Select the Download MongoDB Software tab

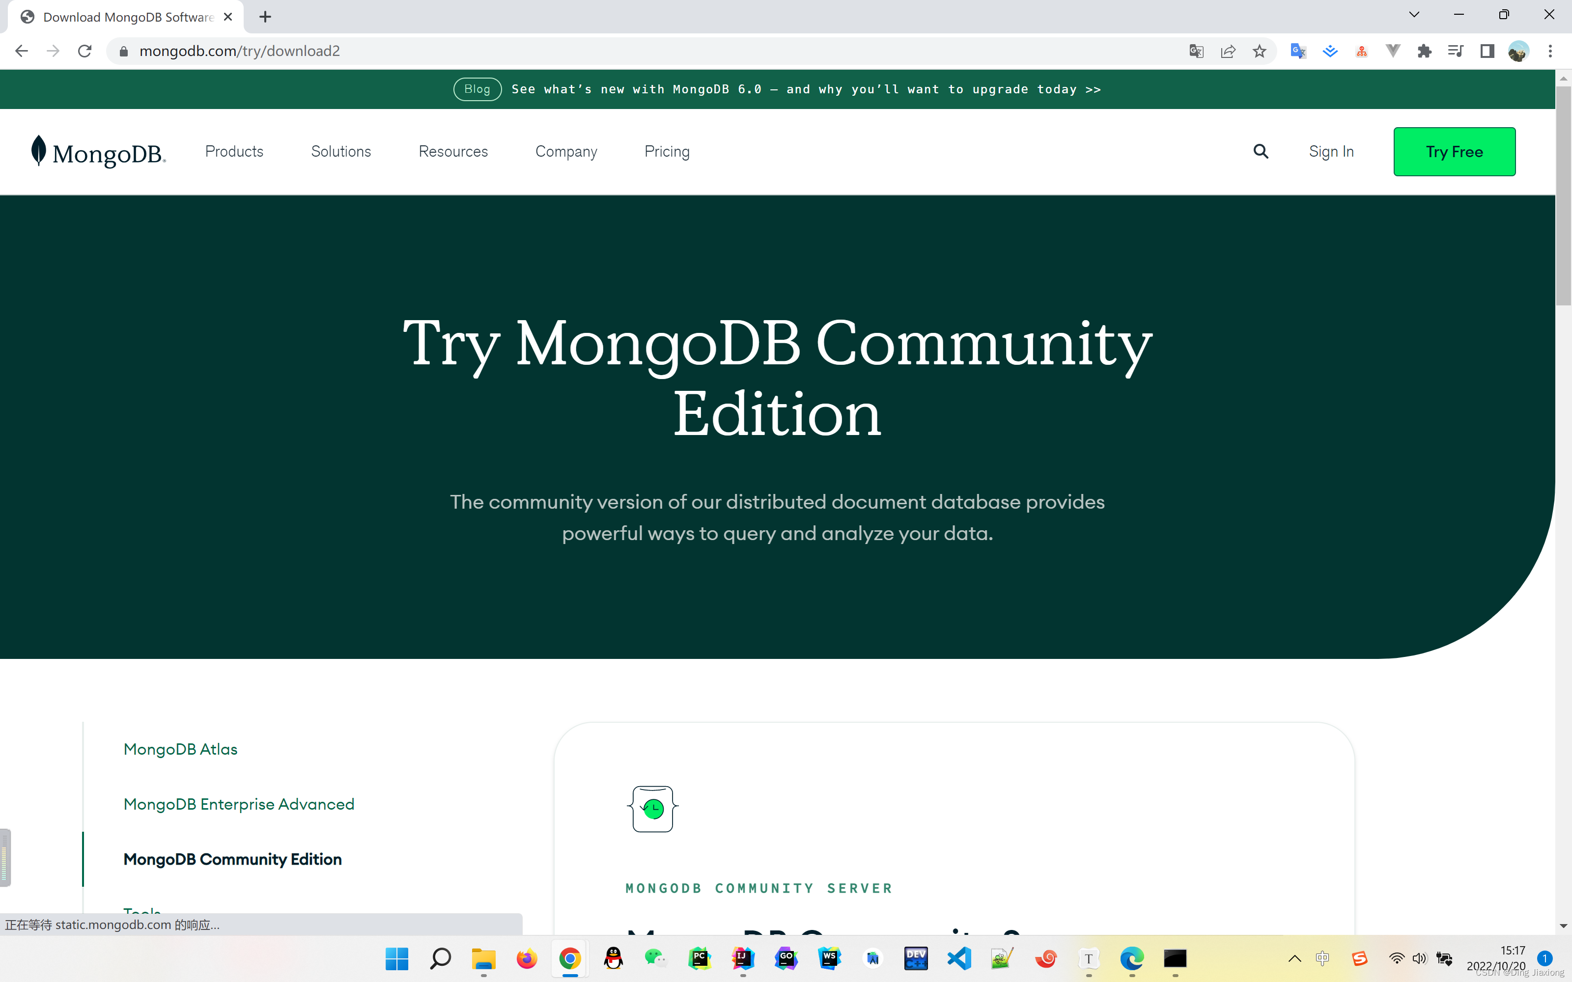(x=126, y=17)
